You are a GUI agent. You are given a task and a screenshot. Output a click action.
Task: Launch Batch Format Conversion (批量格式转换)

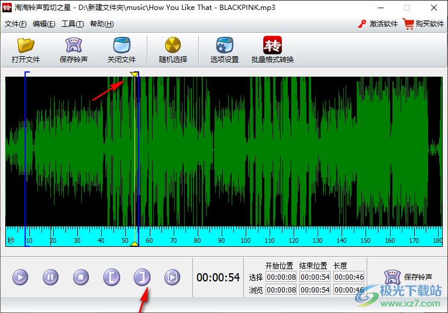pos(273,46)
